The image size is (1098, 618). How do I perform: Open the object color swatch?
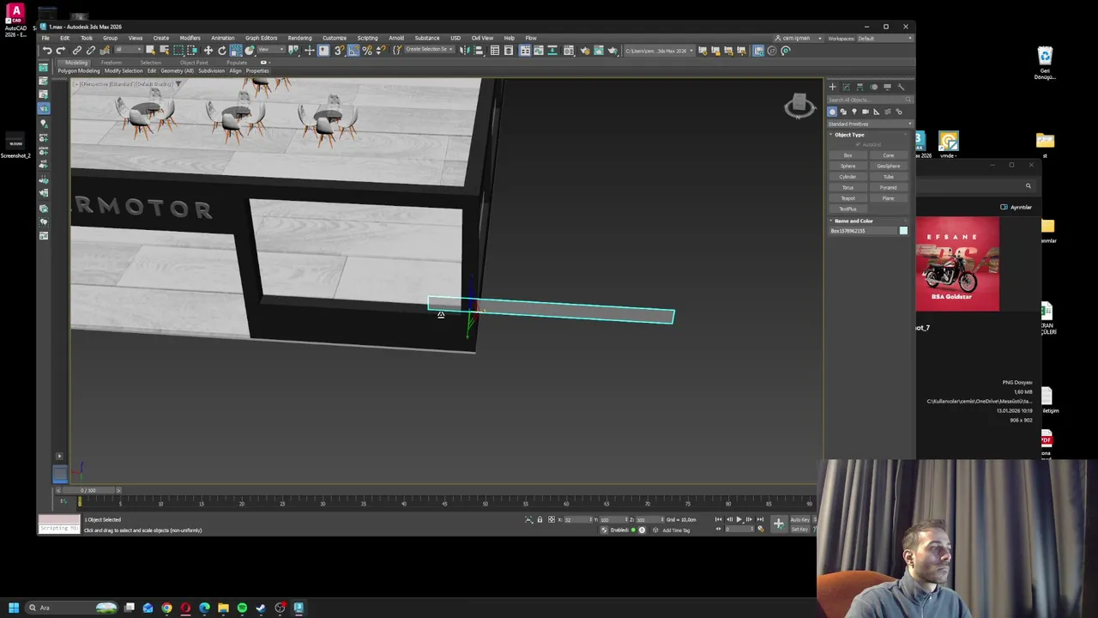click(903, 231)
